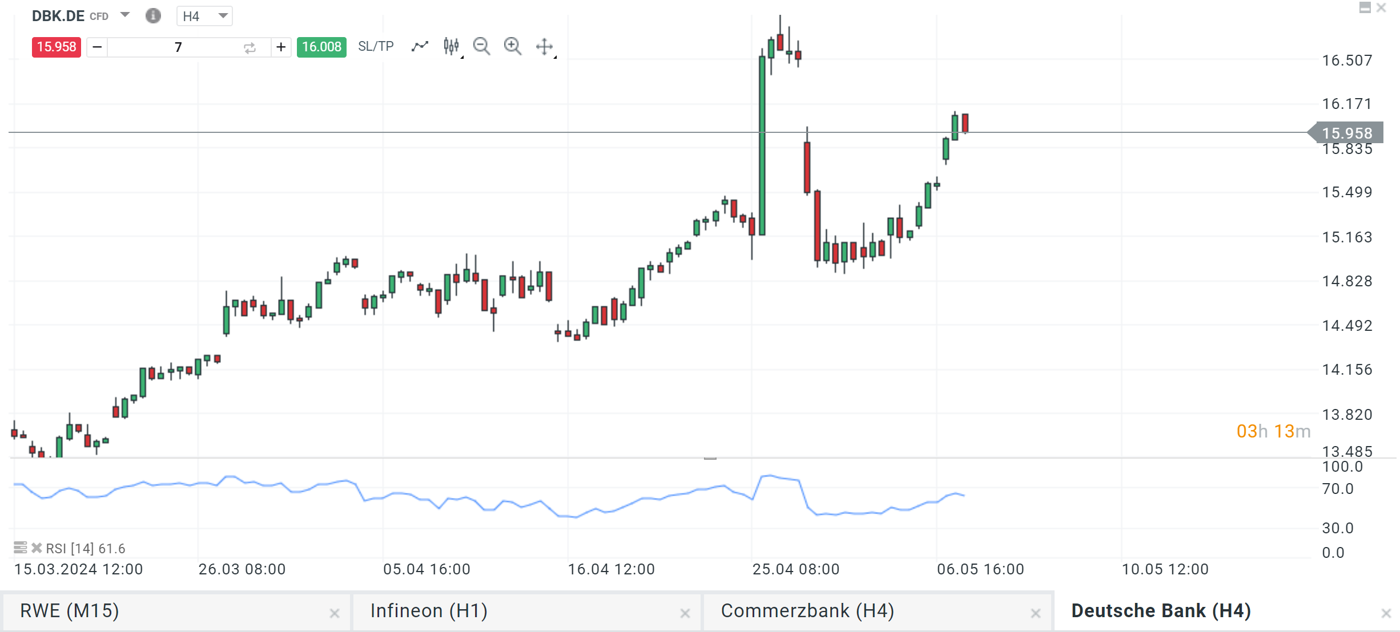Remove the RSI indicator with its X

point(36,548)
